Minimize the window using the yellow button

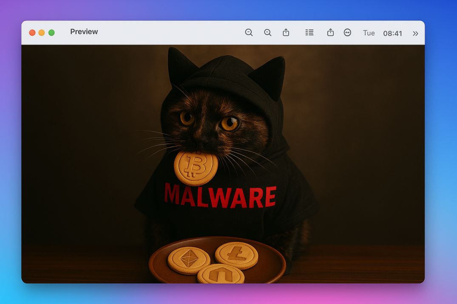click(42, 33)
